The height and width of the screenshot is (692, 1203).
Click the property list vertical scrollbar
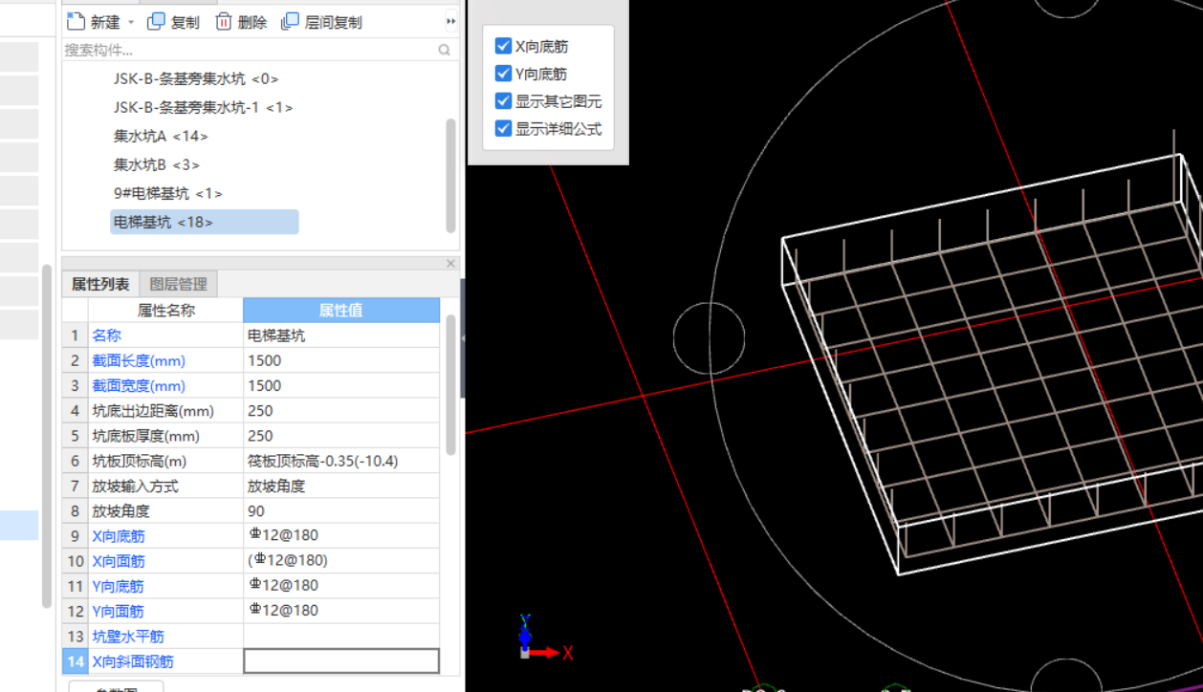[x=451, y=384]
